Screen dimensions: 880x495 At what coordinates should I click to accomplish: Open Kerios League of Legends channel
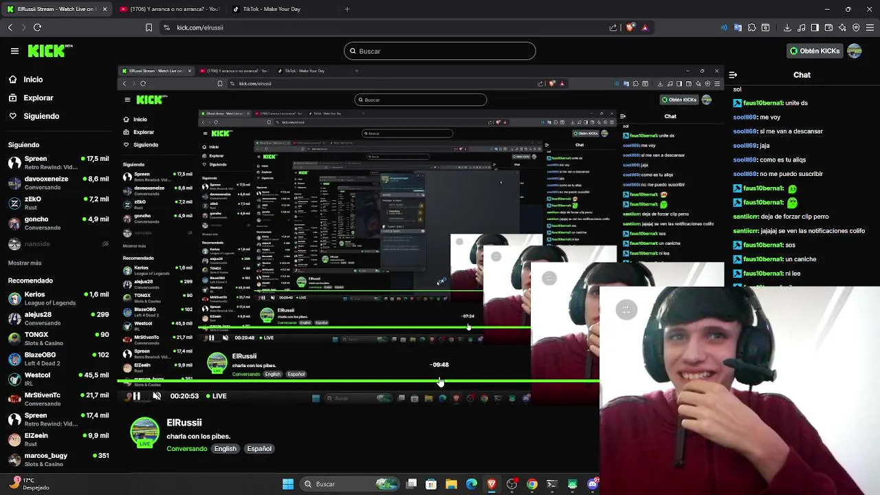[58, 298]
